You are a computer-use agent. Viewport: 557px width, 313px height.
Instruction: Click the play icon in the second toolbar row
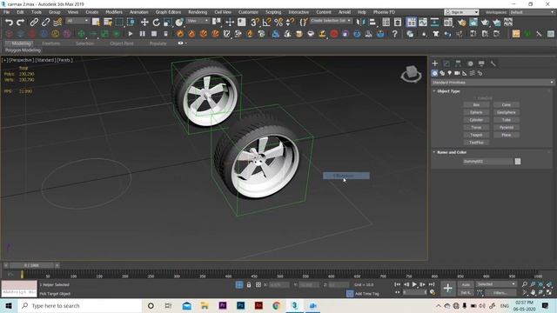coord(131,34)
